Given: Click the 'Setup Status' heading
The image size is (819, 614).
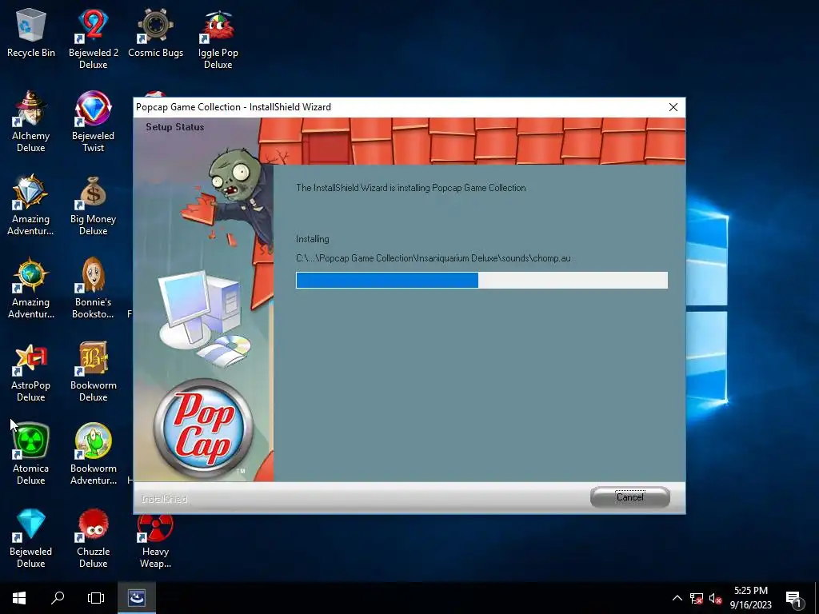Looking at the screenshot, I should click(x=174, y=127).
